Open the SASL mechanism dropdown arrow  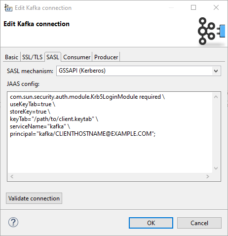(x=216, y=71)
